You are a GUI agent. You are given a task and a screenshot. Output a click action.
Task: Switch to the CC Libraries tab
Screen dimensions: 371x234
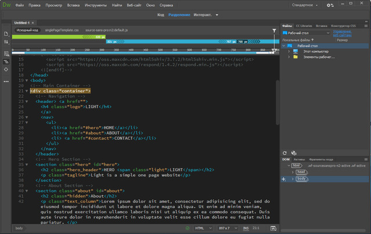(304, 26)
